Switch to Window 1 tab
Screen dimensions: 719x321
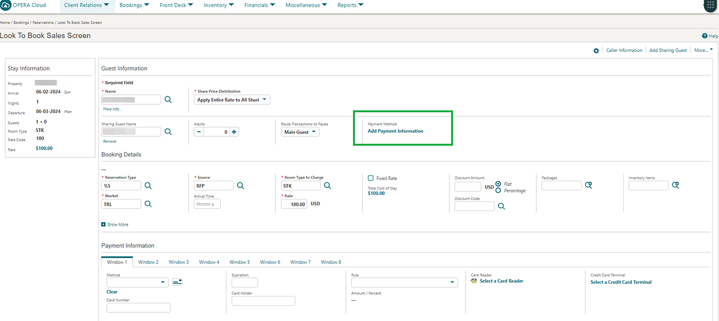pyautogui.click(x=117, y=262)
